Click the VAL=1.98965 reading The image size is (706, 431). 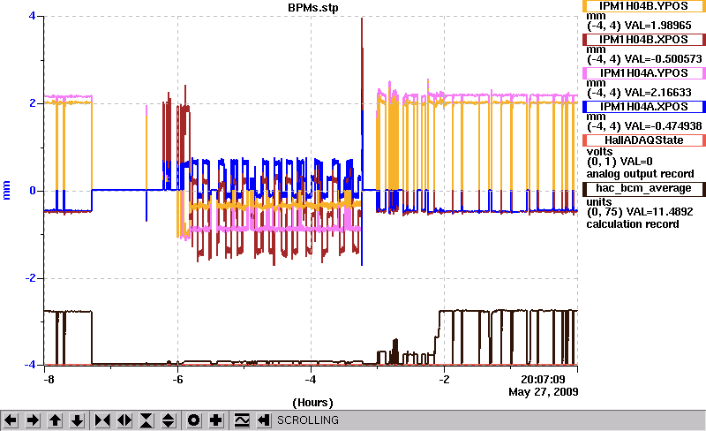click(657, 26)
